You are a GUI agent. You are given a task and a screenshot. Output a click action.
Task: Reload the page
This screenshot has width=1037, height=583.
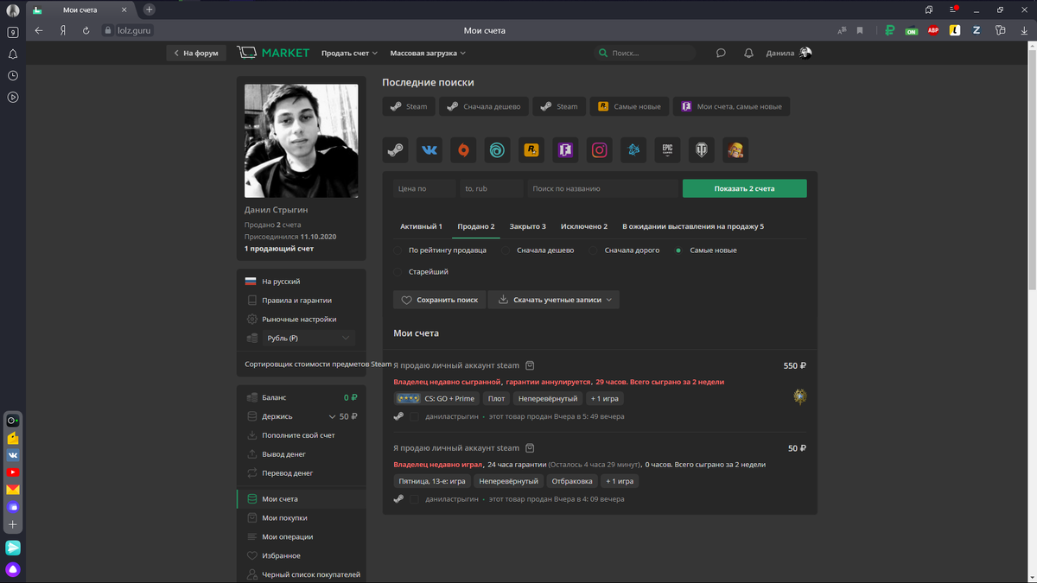pyautogui.click(x=86, y=30)
